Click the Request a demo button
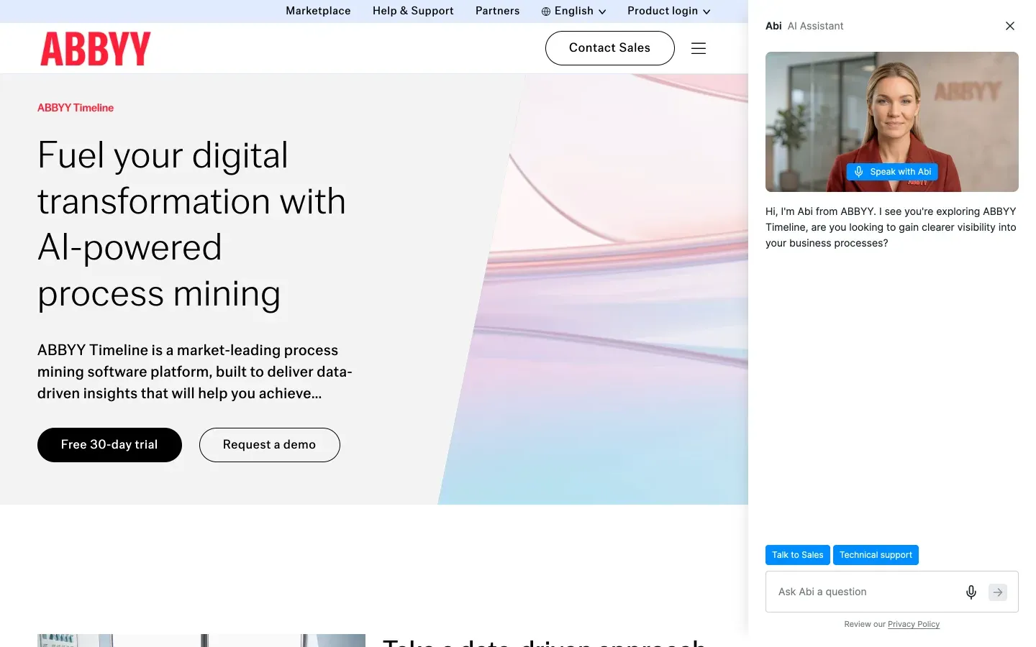Screen dimensions: 1036x647 coord(270,445)
